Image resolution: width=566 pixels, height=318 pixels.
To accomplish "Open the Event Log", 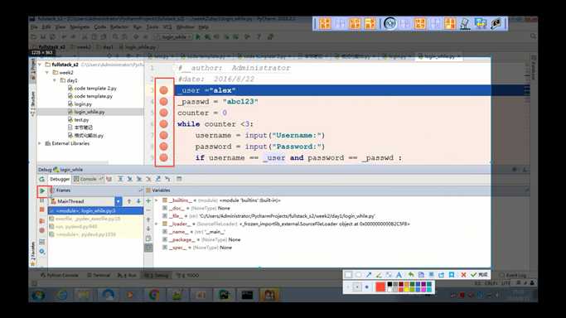I will click(x=513, y=275).
